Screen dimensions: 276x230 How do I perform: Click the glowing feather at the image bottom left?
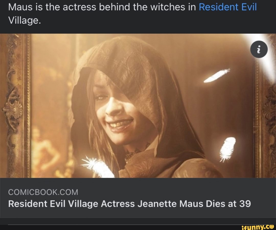98,167
